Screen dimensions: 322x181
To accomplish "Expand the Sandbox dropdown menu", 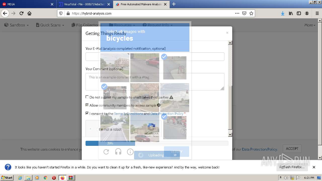I will 17,25.
